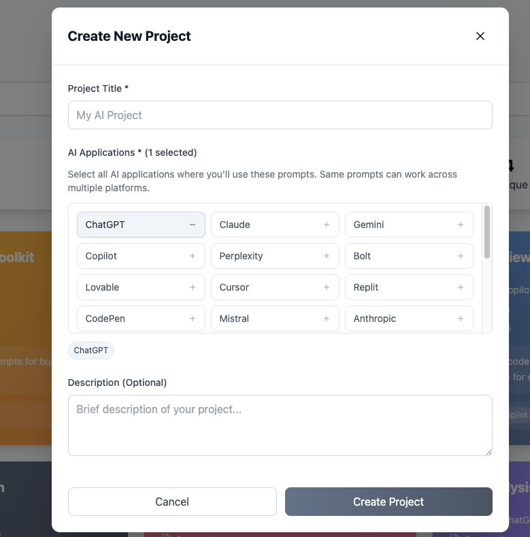The width and height of the screenshot is (530, 537).
Task: Focus the Description text area
Action: point(280,425)
